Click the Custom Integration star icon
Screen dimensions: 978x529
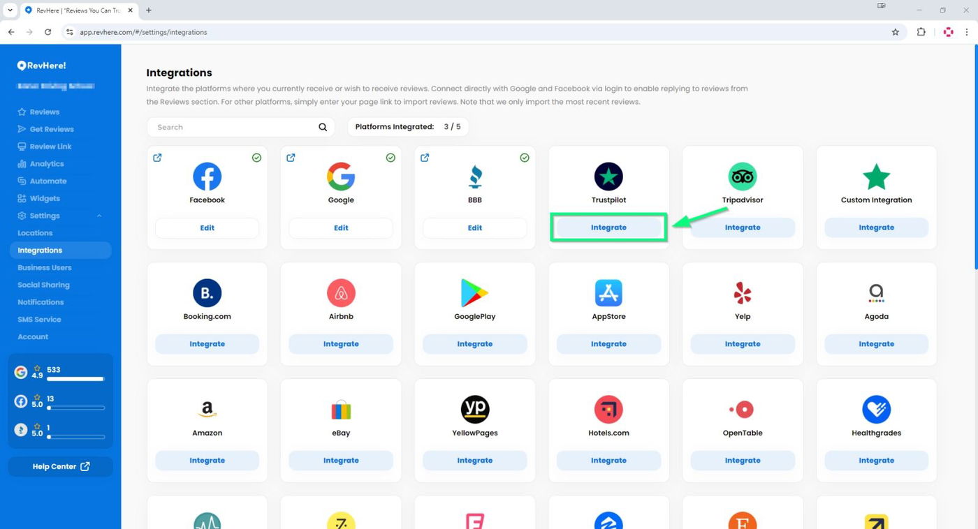coord(876,177)
